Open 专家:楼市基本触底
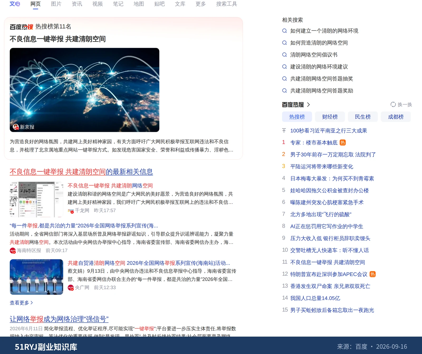Viewport: 422px width, 354px height. [x=314, y=143]
